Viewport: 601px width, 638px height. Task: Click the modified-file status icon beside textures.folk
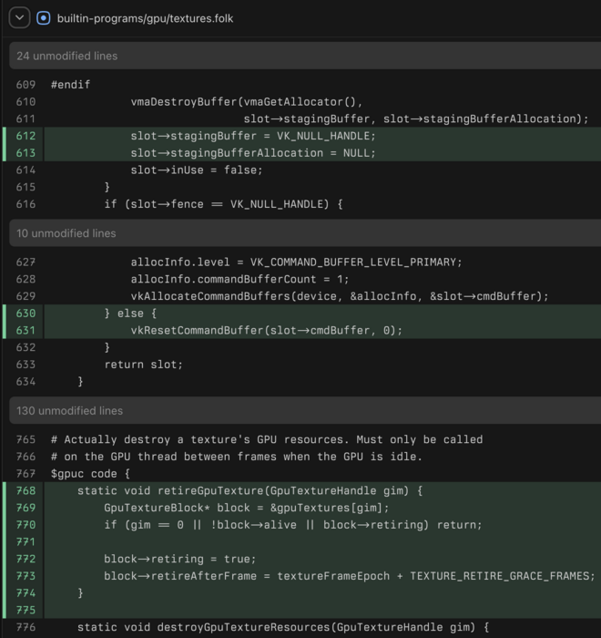pos(44,18)
